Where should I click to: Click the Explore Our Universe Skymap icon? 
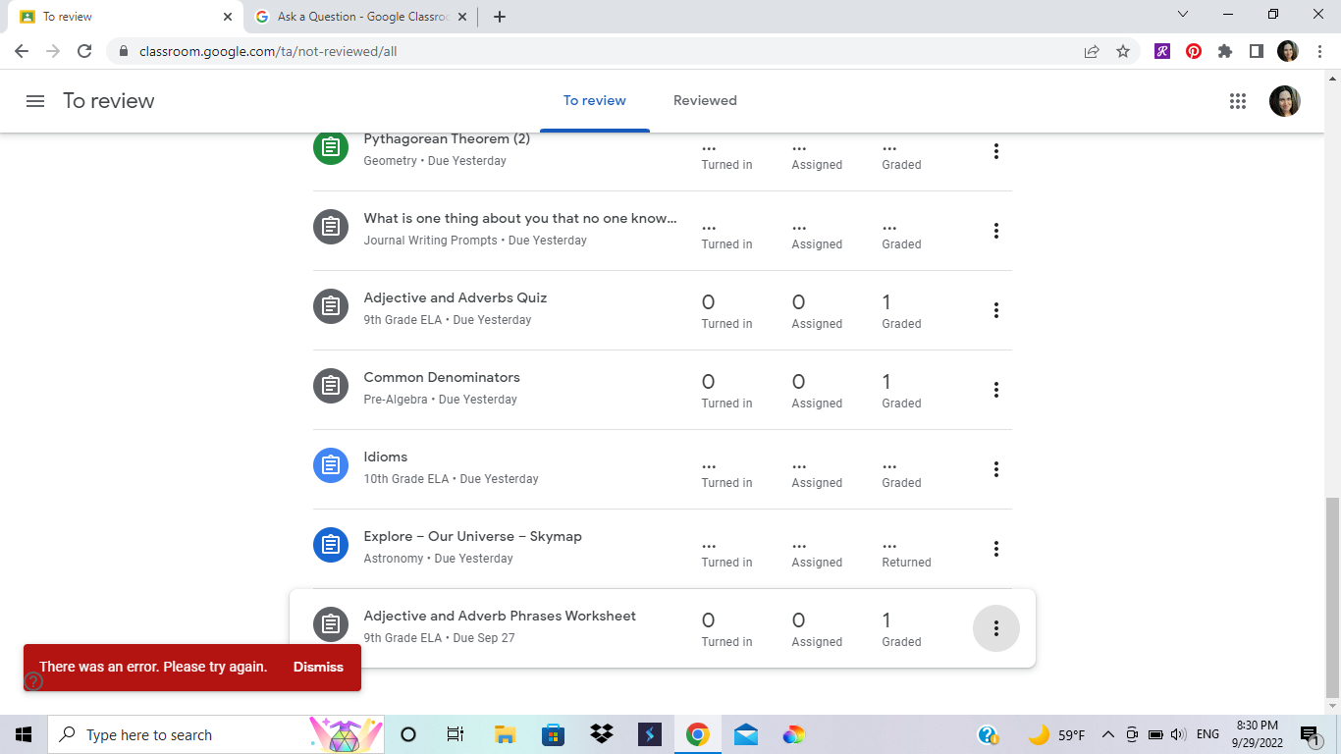tap(331, 545)
